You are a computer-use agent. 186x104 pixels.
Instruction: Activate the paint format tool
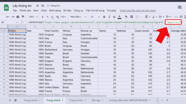23,17
